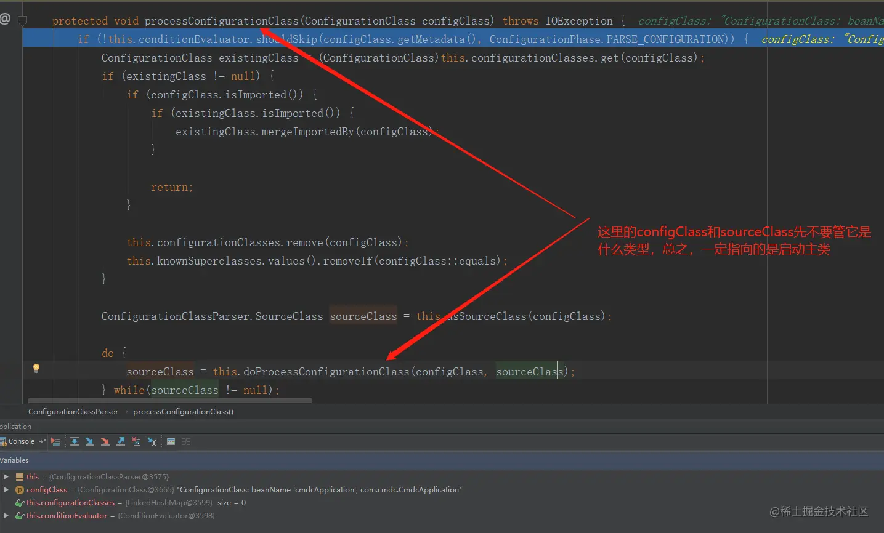Viewport: 884px width, 533px height.
Task: Click the Trace Current Stream Chain icon
Action: [x=186, y=441]
